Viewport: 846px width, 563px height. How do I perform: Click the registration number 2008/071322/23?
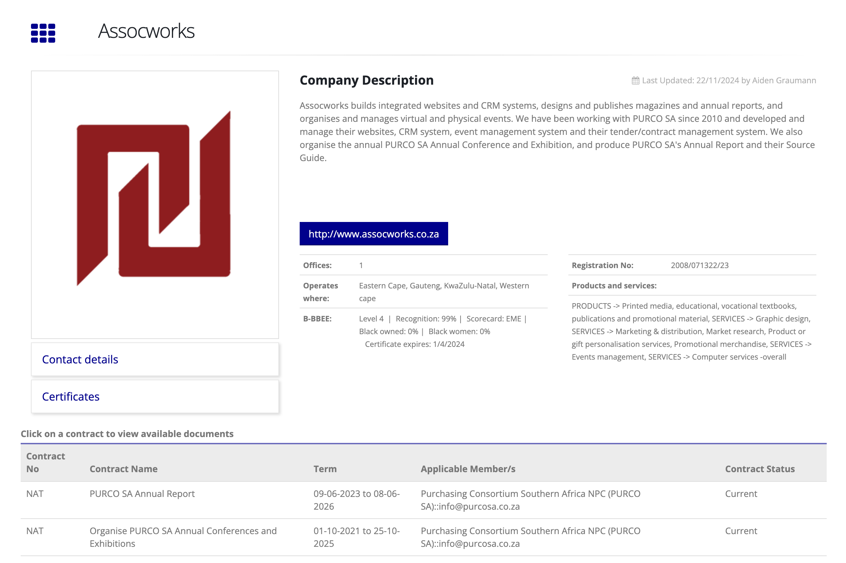[699, 265]
